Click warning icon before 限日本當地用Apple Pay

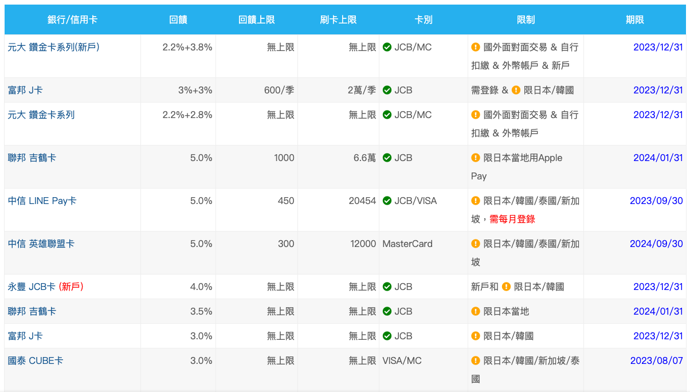pos(476,158)
